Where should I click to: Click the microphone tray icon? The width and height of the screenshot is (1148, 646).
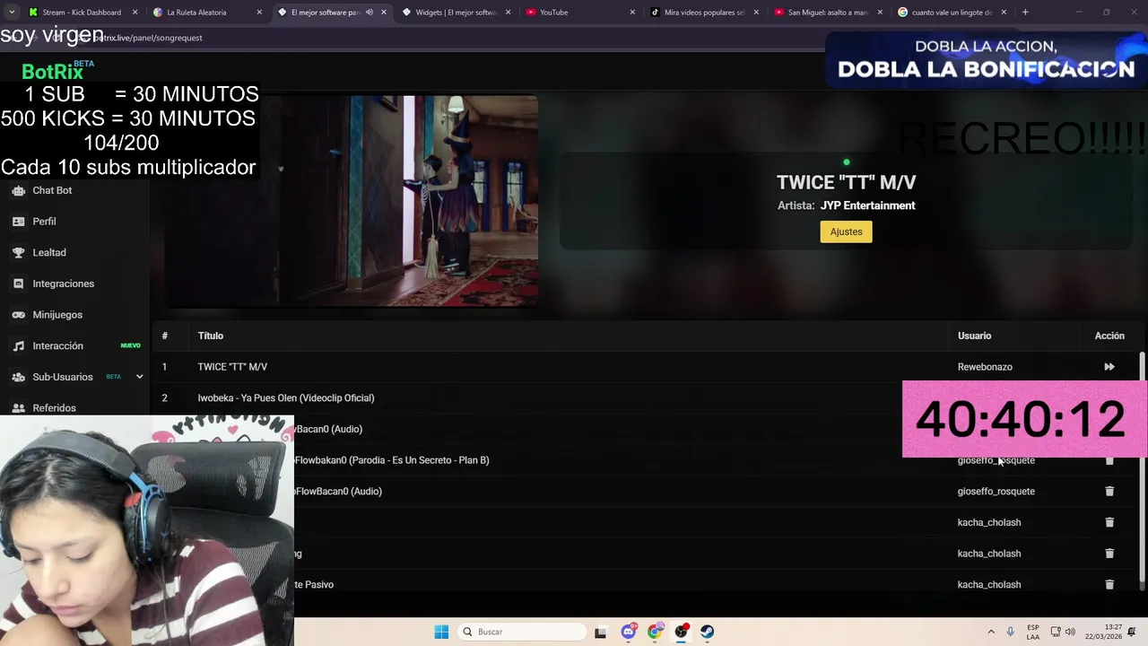tap(1011, 632)
